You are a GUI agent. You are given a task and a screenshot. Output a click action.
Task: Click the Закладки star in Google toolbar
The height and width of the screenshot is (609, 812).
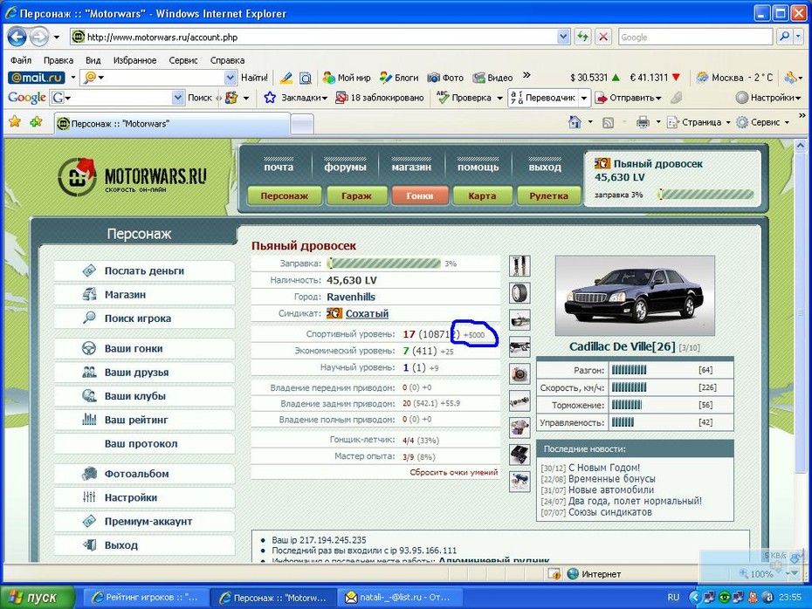[x=270, y=97]
